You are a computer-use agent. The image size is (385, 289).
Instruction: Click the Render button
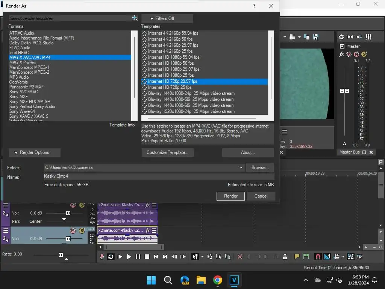pyautogui.click(x=230, y=196)
